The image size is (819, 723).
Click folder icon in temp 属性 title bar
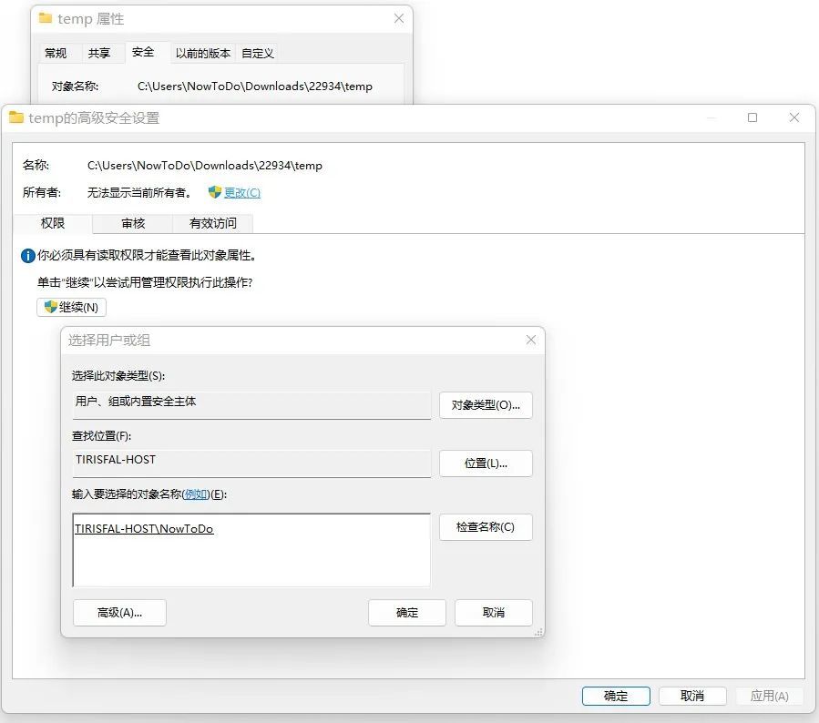[46, 18]
